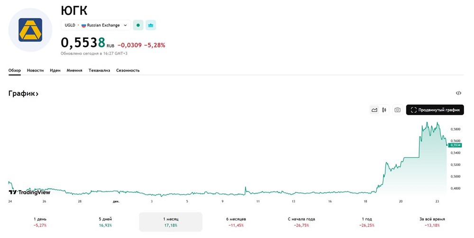Click the TradingView logo on chart

pyautogui.click(x=29, y=192)
